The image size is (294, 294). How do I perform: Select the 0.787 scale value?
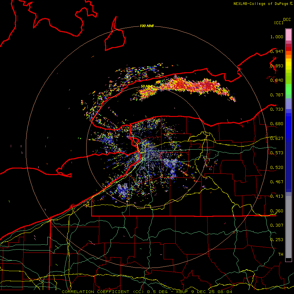[x=277, y=95]
